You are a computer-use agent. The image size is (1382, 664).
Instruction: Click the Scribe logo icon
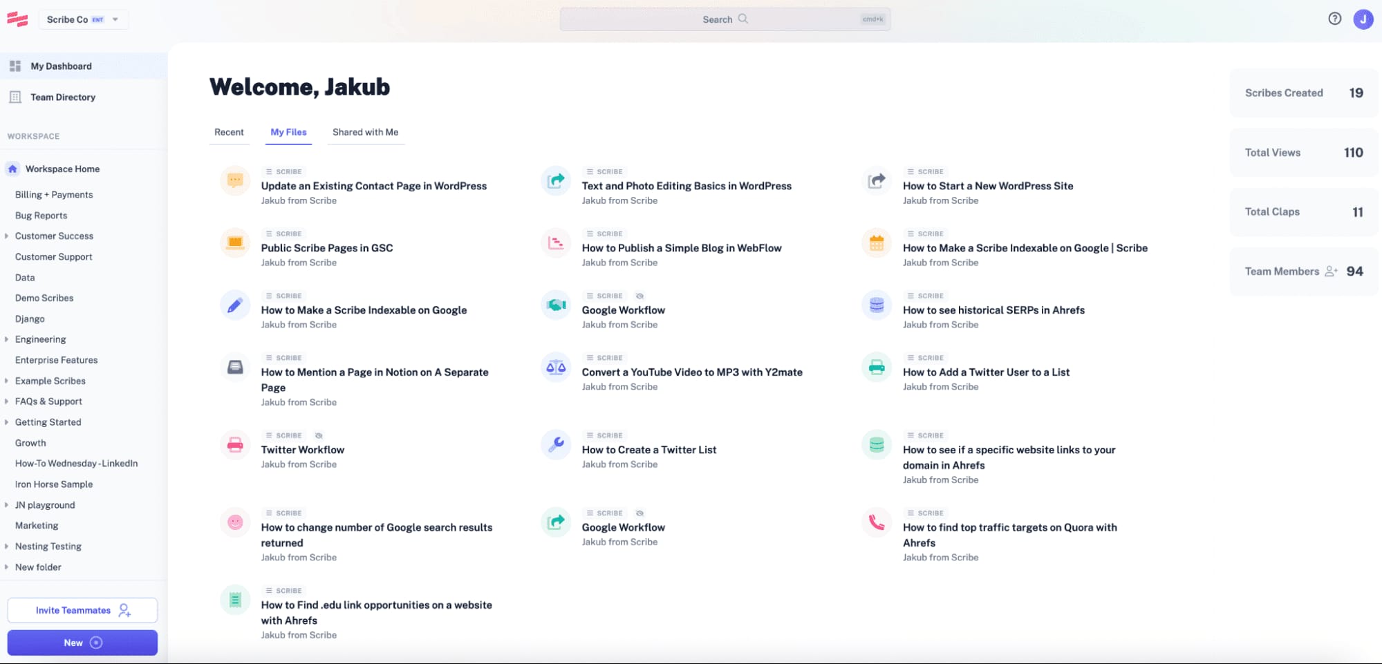point(17,19)
